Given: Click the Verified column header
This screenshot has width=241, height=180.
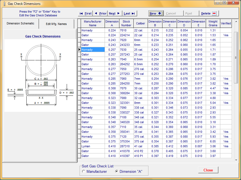Looking at the screenshot, I should tap(226, 23).
